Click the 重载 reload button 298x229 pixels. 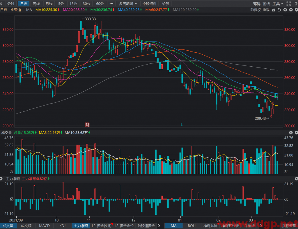pyautogui.click(x=266, y=10)
